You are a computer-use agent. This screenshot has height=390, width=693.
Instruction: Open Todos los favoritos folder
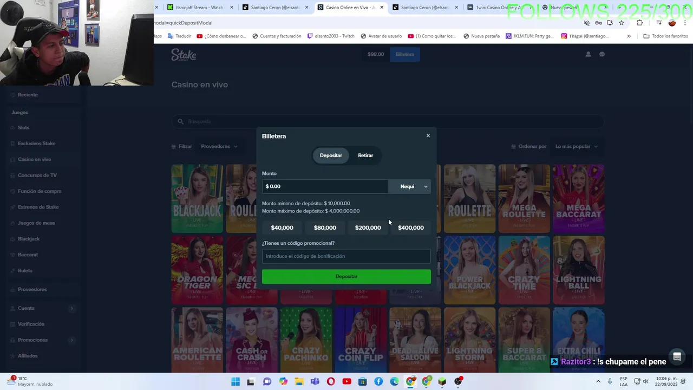(665, 36)
